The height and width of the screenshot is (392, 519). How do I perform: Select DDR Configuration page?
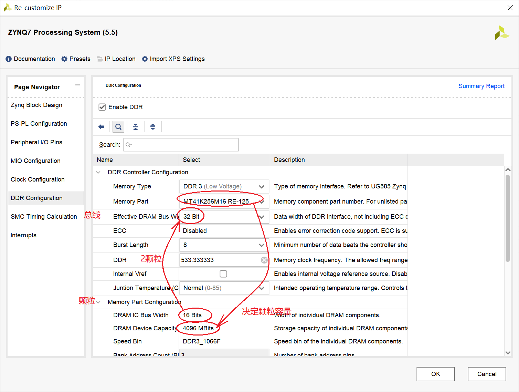point(46,198)
